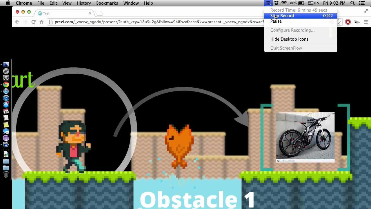Open the U.S. input source menu
371x209 pixels.
(314, 3)
